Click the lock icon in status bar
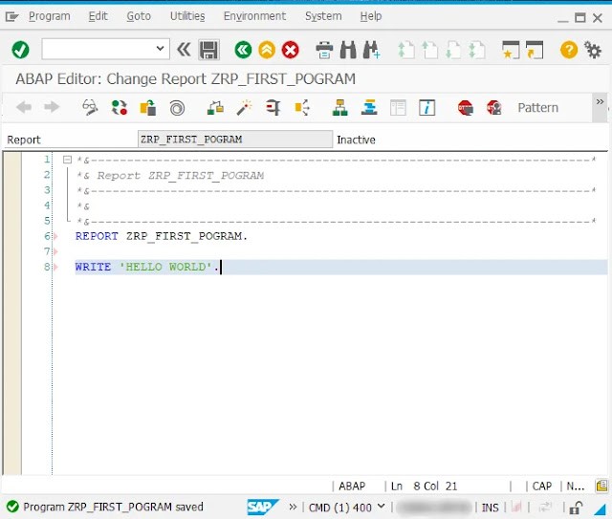The image size is (612, 519). pos(576,508)
